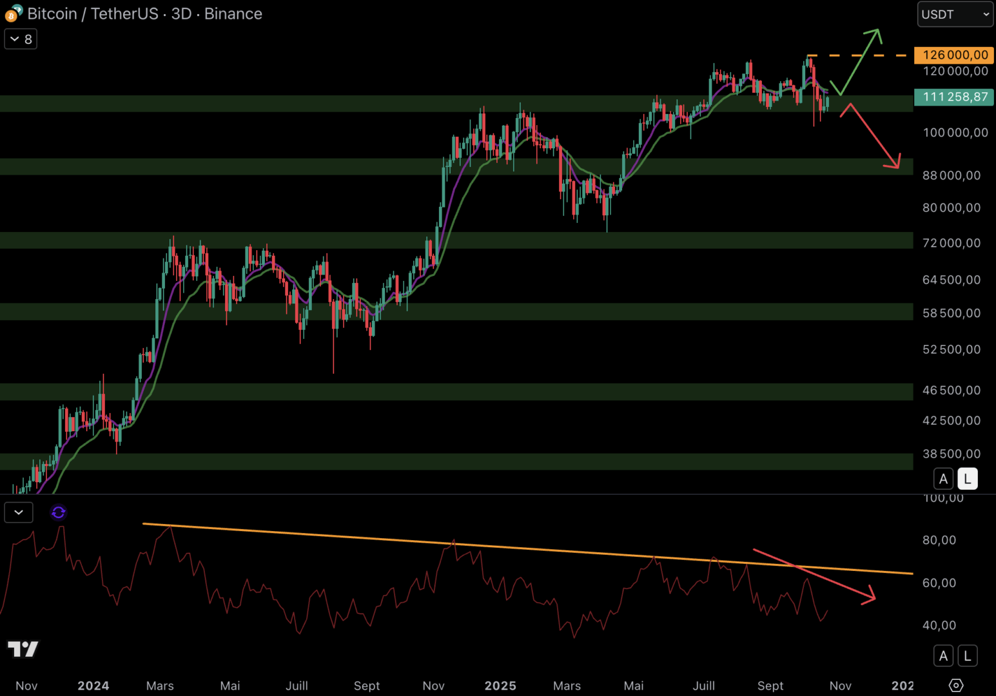The height and width of the screenshot is (696, 996).
Task: Select the orange trendline on the oscillator
Action: point(516,548)
